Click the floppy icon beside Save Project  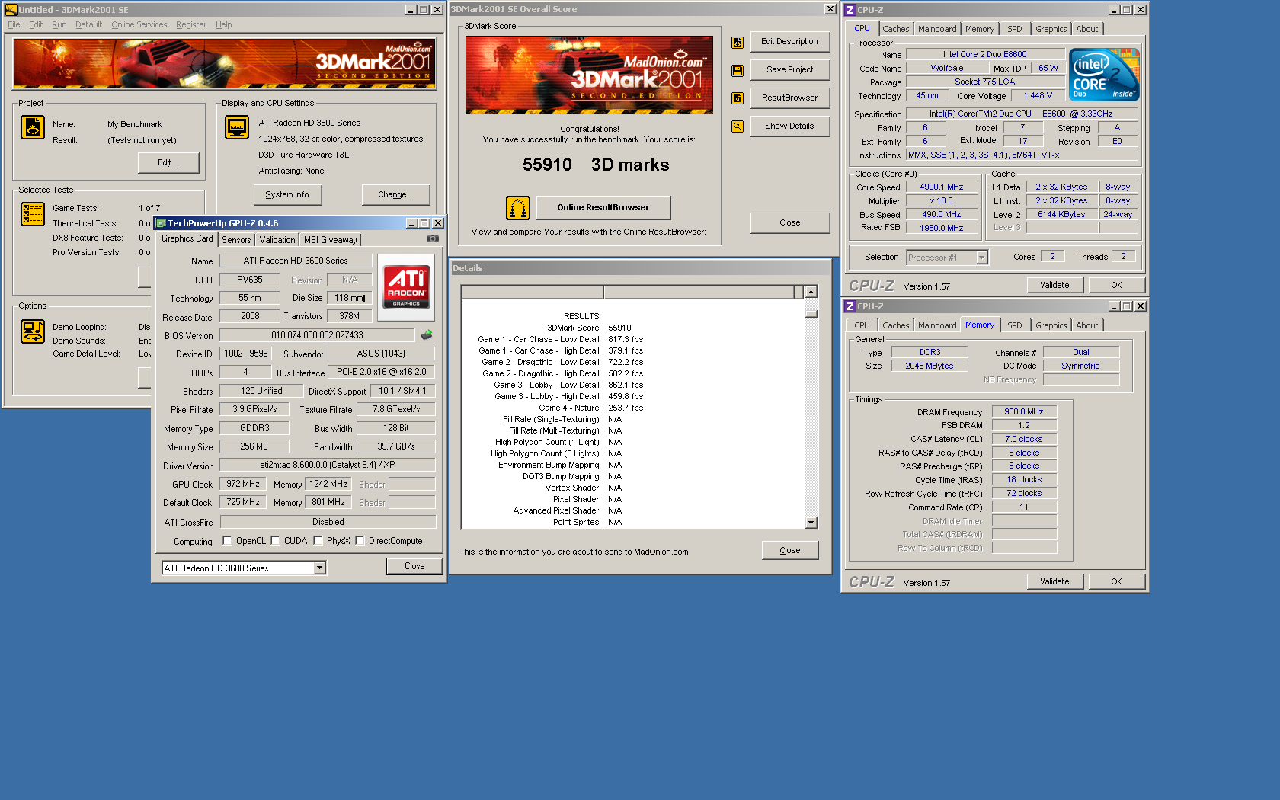pyautogui.click(x=738, y=71)
